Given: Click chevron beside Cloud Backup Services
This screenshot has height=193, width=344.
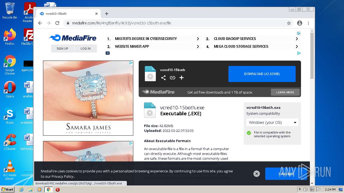Looking at the screenshot, I should (x=297, y=39).
